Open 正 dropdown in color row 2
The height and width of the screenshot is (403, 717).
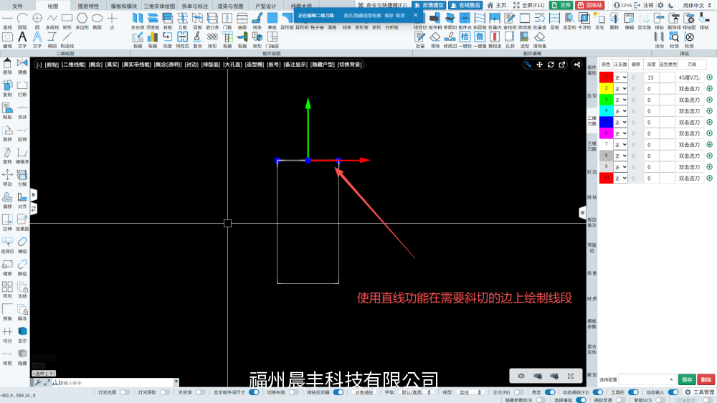620,89
